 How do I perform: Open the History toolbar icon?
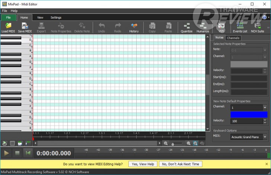pos(134,28)
